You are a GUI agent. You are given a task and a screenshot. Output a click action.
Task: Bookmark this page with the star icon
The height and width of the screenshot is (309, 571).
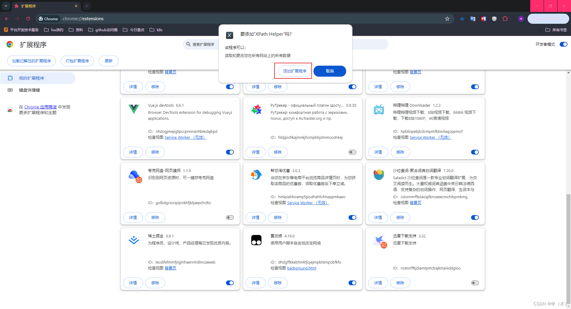tap(447, 19)
